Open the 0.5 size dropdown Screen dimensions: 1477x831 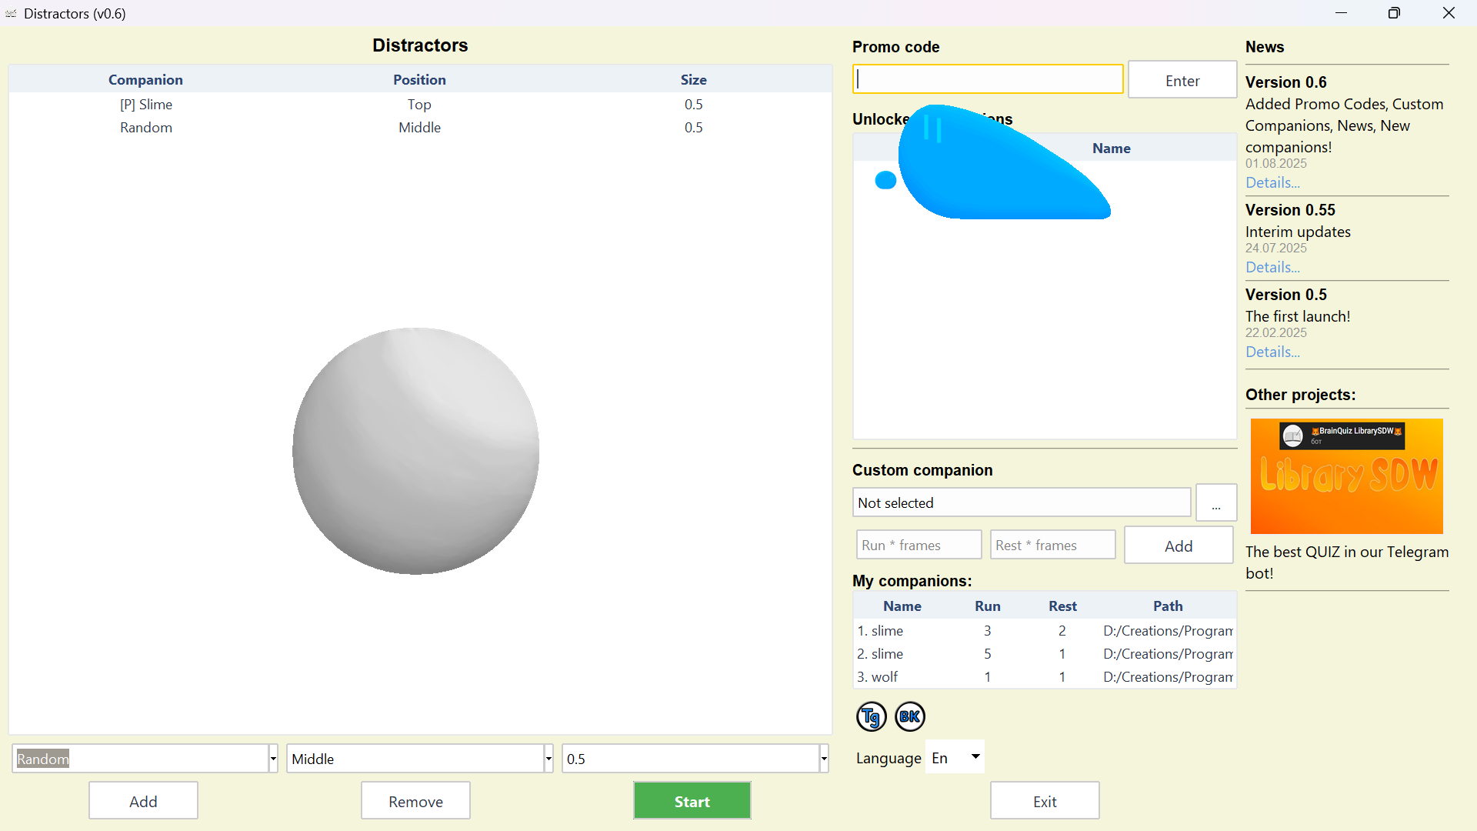click(x=823, y=759)
